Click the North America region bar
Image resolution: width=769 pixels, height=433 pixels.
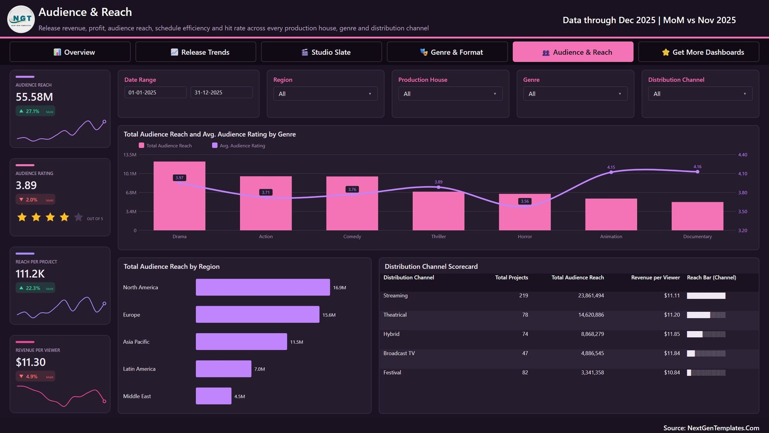263,287
